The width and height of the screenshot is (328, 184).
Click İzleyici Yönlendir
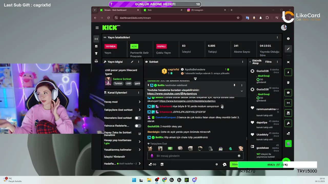point(115,156)
